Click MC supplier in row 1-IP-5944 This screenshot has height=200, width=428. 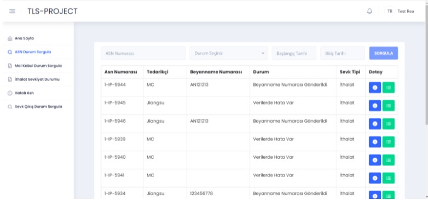150,85
